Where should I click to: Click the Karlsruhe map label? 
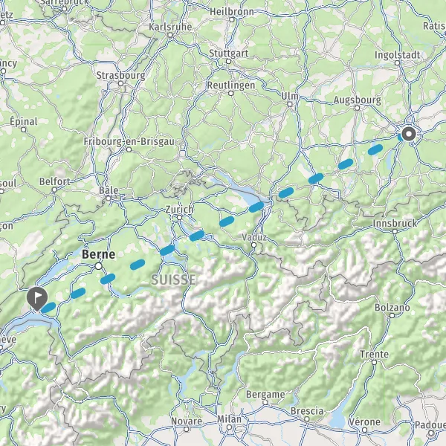click(x=171, y=27)
